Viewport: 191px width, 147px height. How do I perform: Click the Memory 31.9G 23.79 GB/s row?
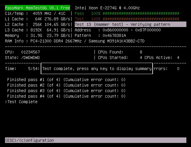click(x=38, y=35)
